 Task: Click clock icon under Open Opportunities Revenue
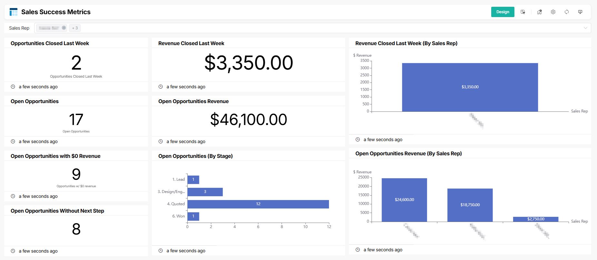click(161, 141)
